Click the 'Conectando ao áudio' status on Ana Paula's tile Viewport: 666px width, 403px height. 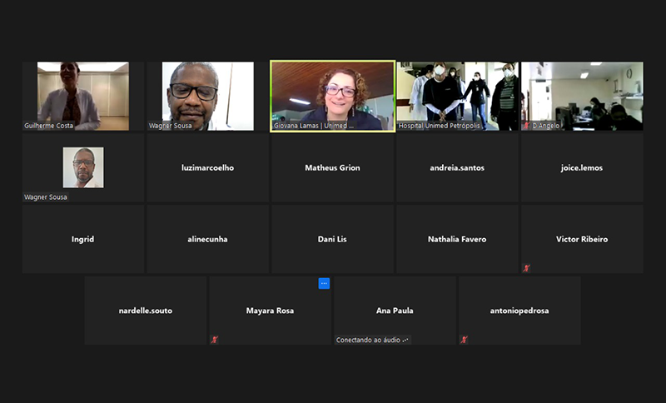(372, 340)
